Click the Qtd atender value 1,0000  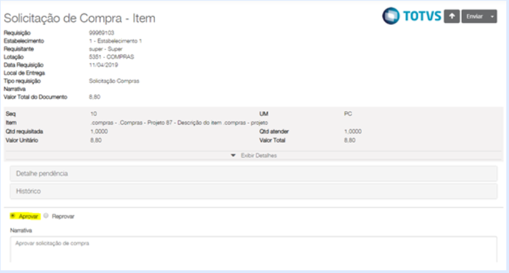(x=353, y=131)
